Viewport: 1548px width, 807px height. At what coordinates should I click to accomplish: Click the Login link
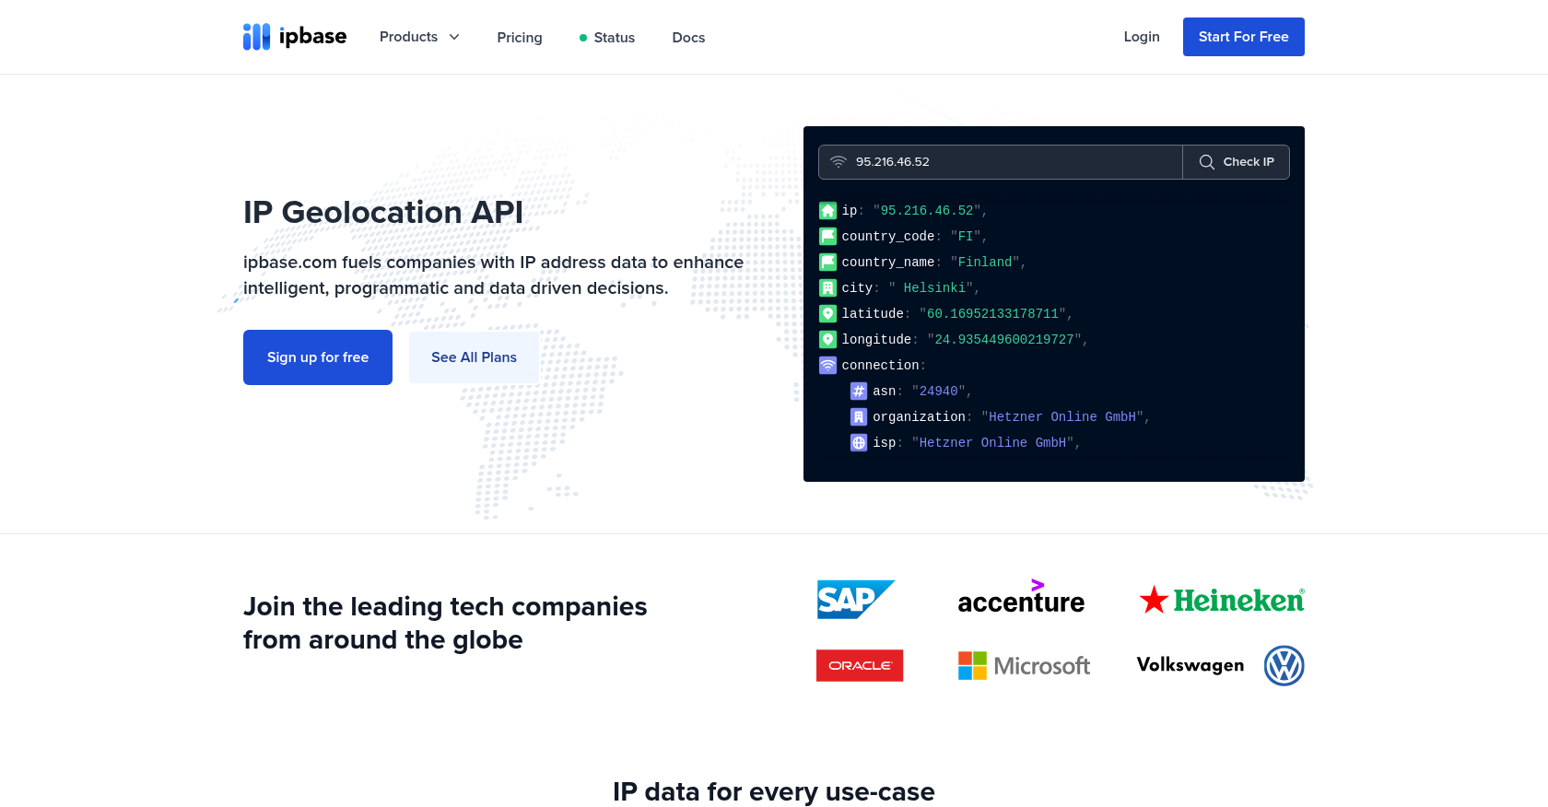(x=1142, y=37)
